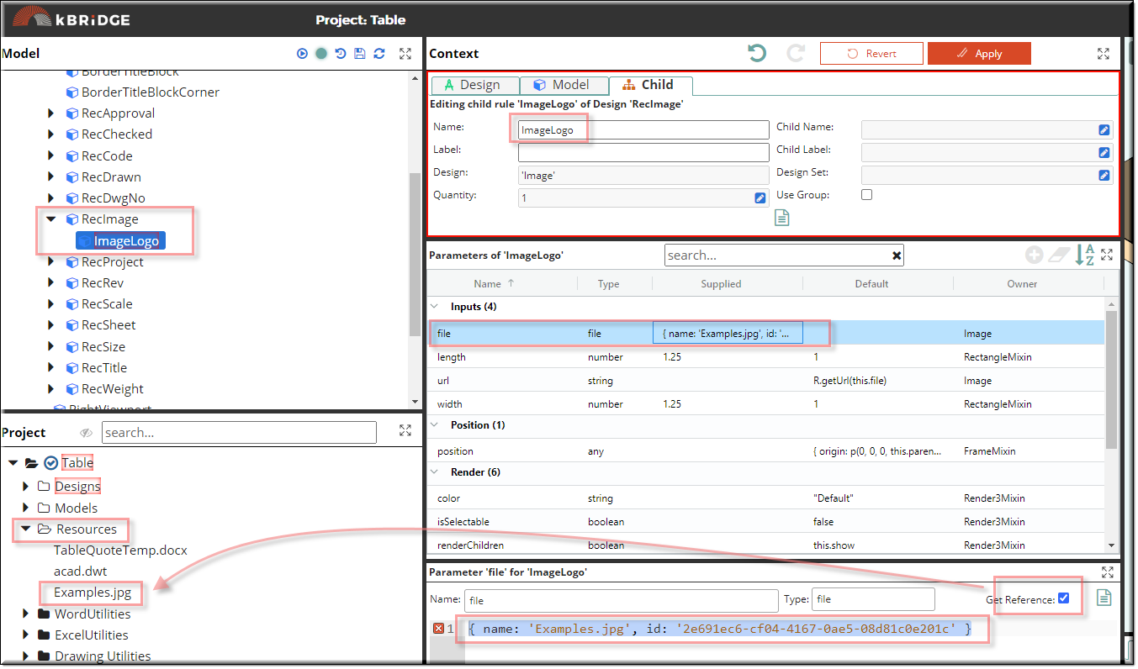This screenshot has height=669, width=1138.
Task: Maximize the Model panel with expand icon
Action: (405, 54)
